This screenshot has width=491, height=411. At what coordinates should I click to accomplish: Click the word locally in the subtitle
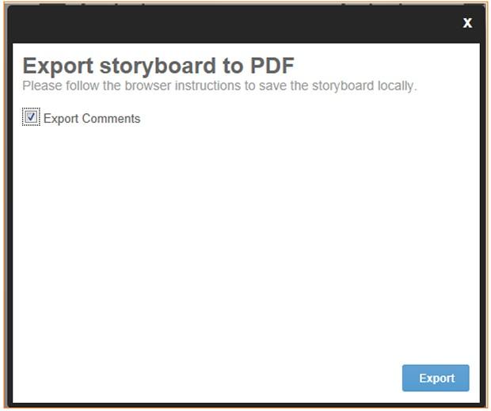[397, 86]
